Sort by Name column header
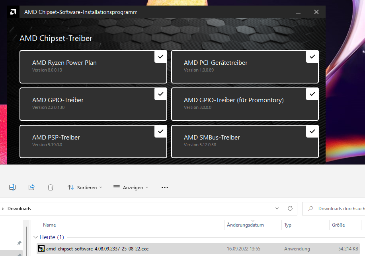Viewport: 365px width, 256px height. [x=49, y=225]
